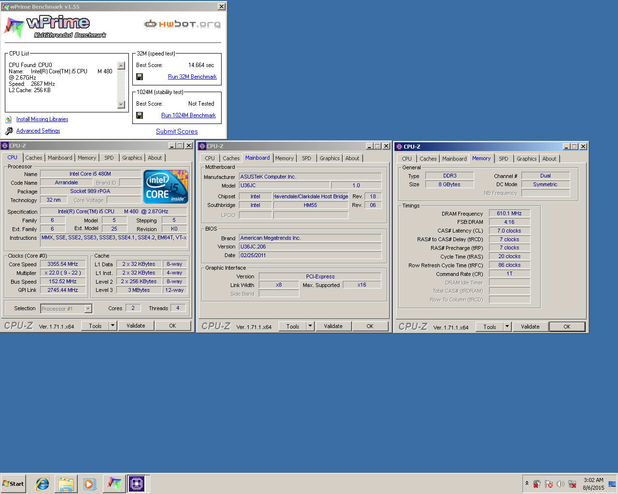Viewport: 618px width, 494px height.
Task: Select the Caches tab in the Memory CPU-Z window
Action: [x=428, y=159]
